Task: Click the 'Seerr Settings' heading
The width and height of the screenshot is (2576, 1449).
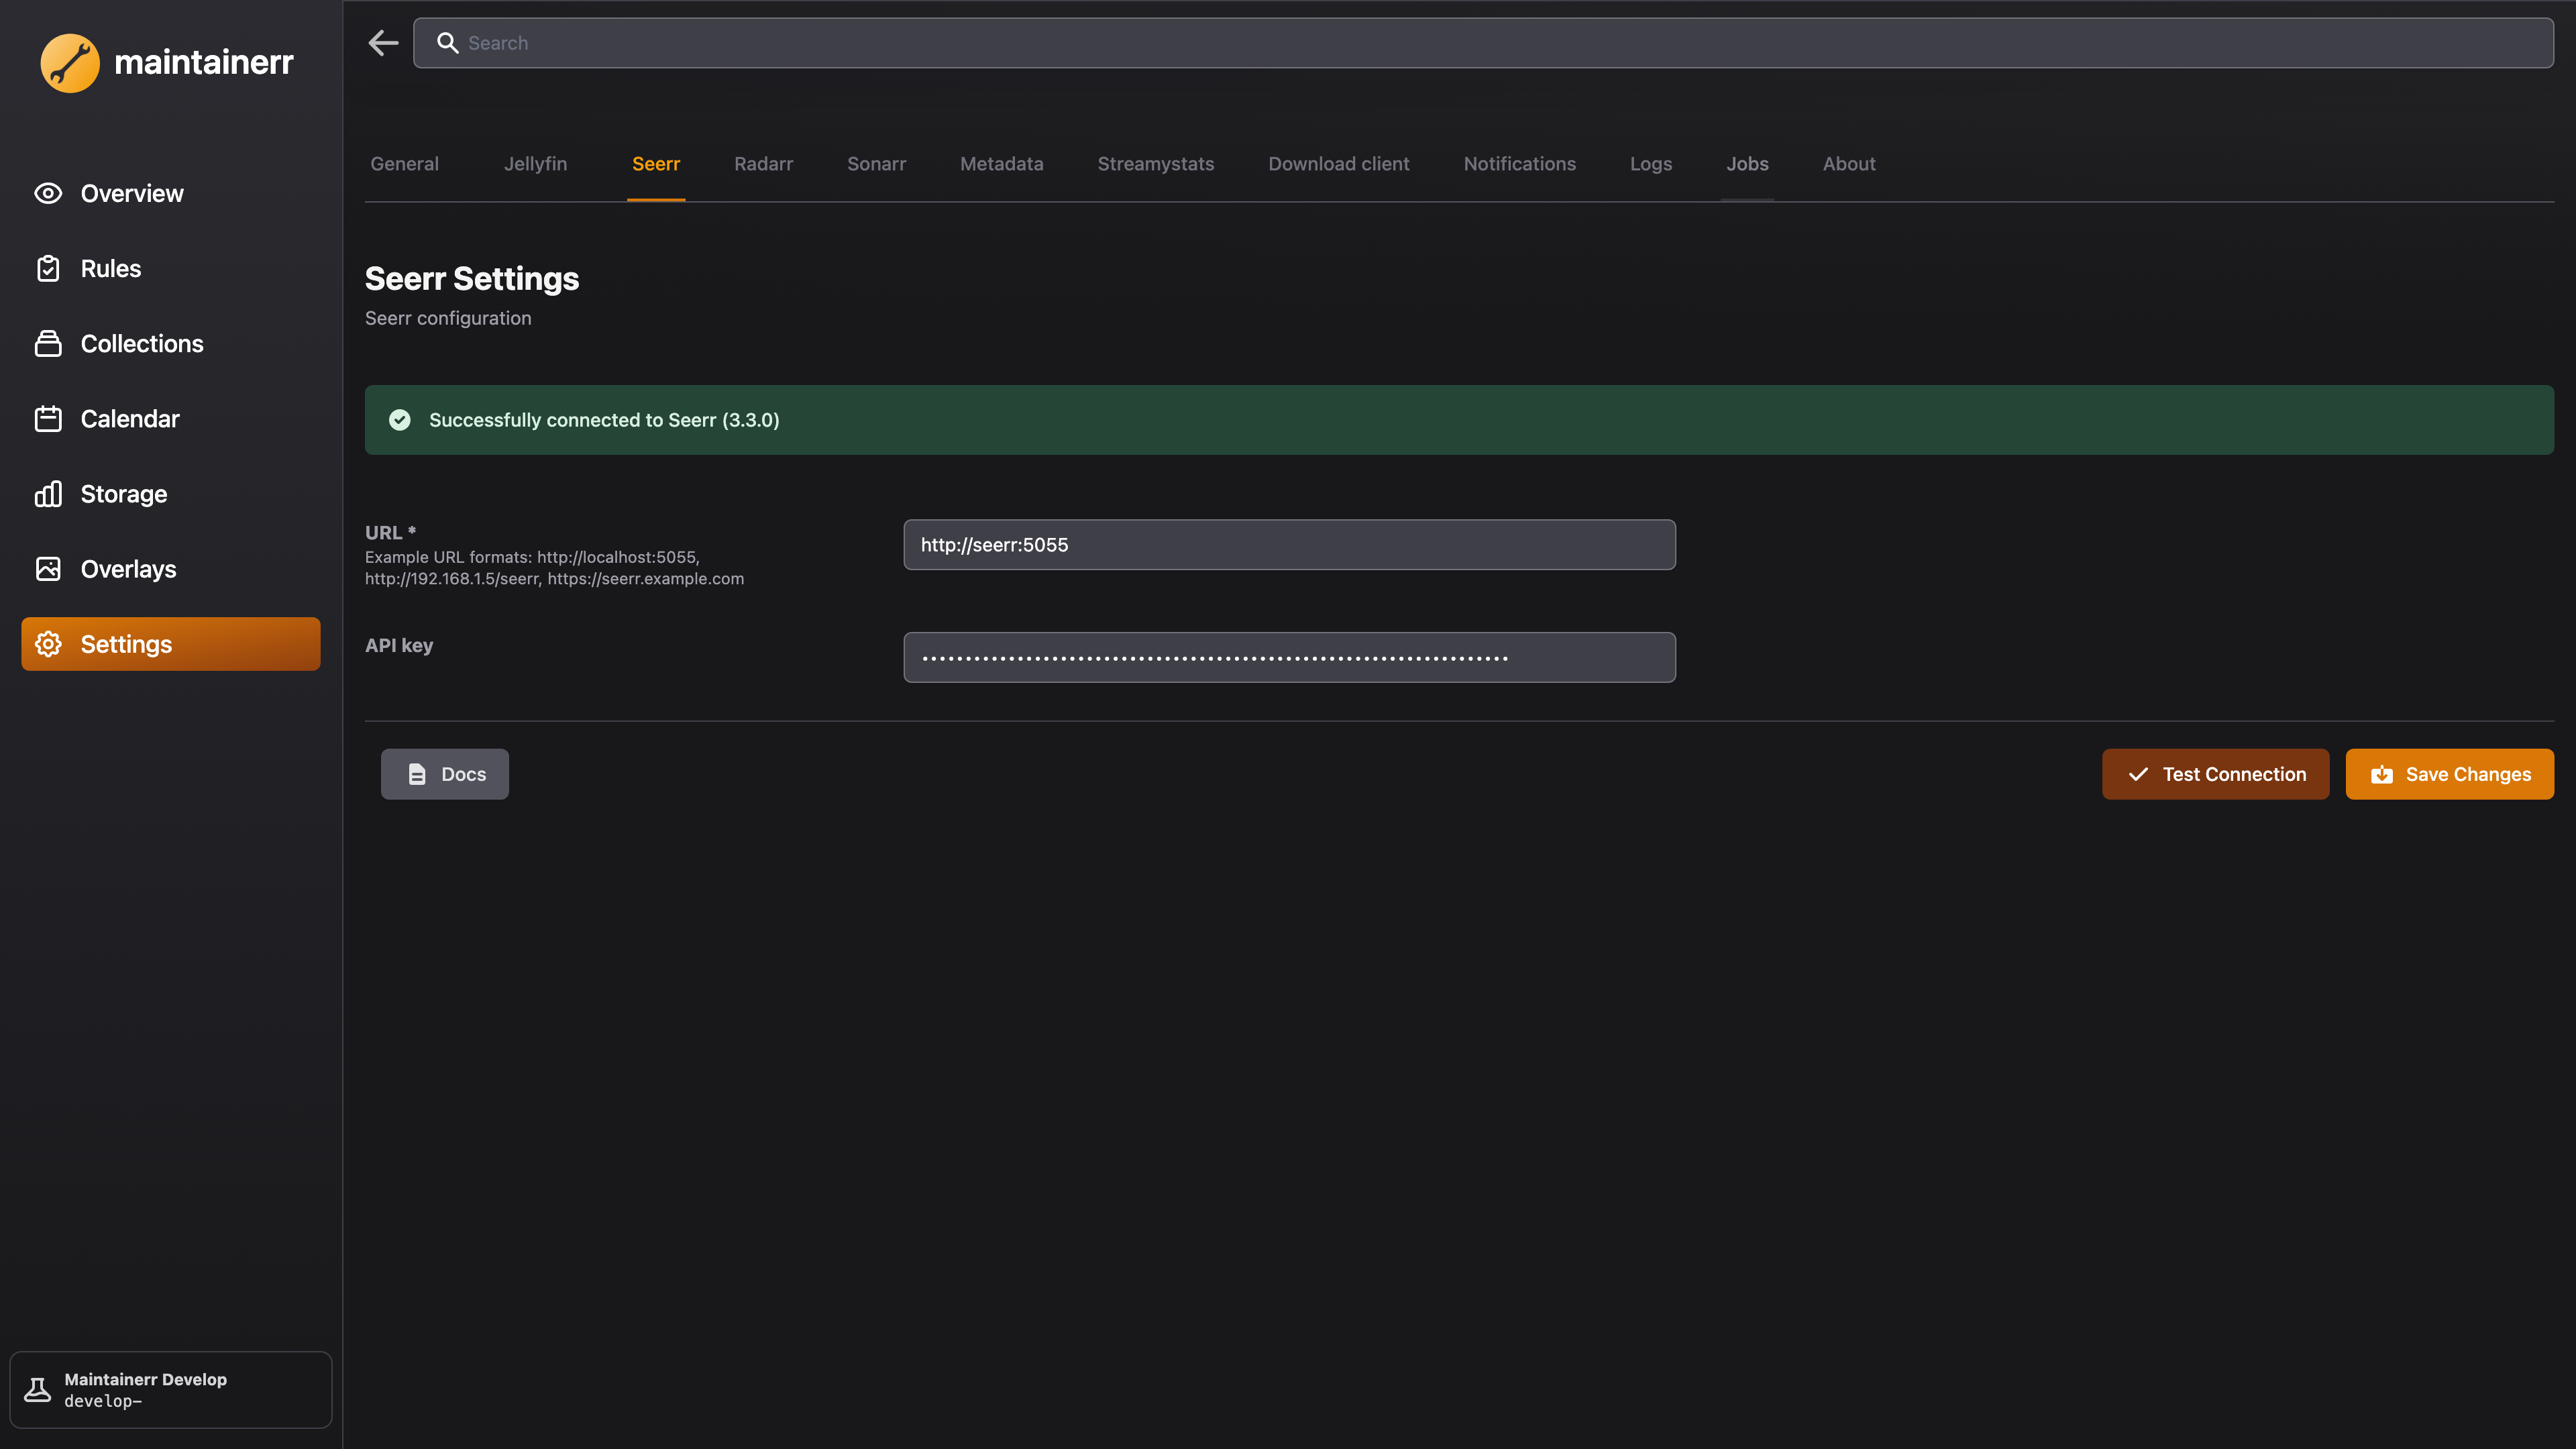Action: (x=471, y=279)
